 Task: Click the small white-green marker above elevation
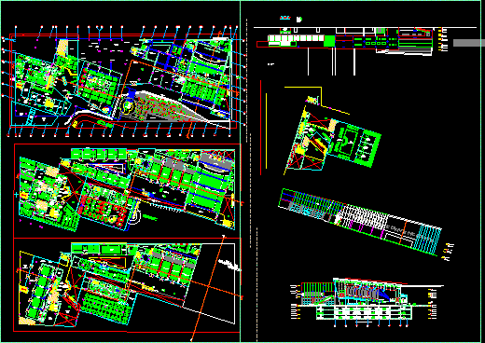point(298,20)
